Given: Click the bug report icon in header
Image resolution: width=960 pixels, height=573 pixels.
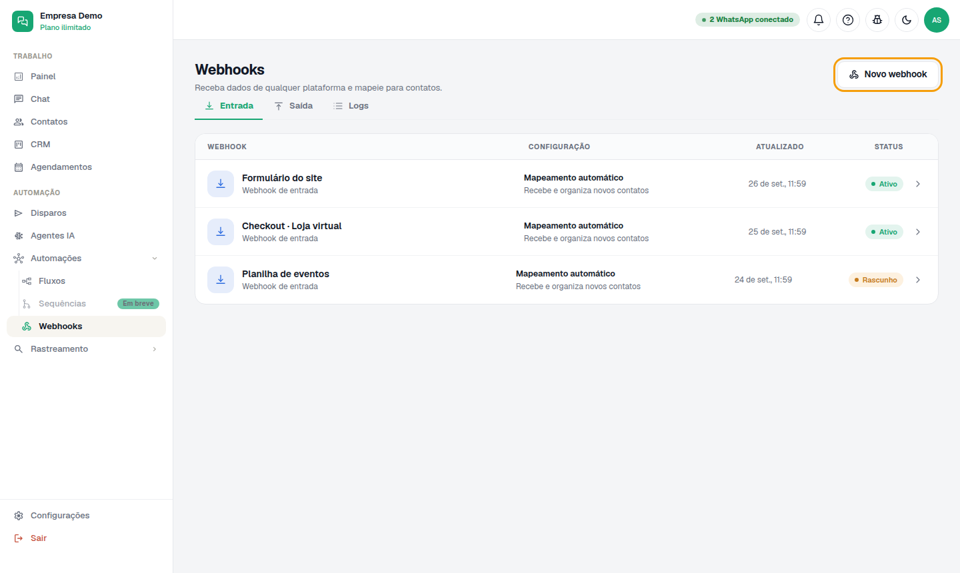Looking at the screenshot, I should (x=877, y=20).
